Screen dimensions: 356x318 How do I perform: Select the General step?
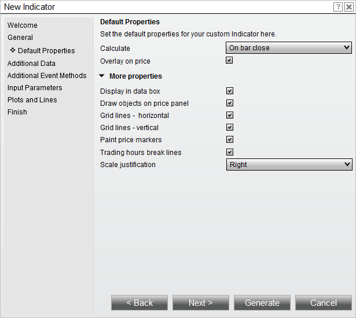point(20,38)
